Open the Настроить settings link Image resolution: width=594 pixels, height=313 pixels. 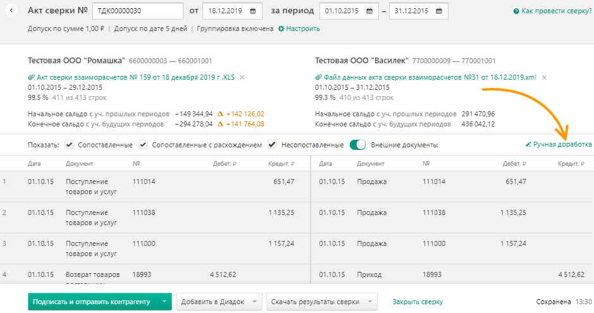pyautogui.click(x=303, y=28)
